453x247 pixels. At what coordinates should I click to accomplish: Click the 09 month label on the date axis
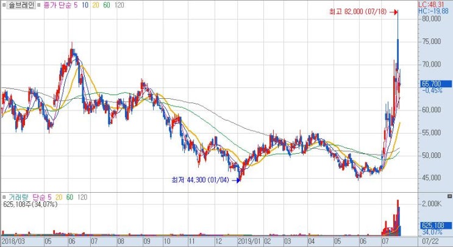[x=147, y=241]
